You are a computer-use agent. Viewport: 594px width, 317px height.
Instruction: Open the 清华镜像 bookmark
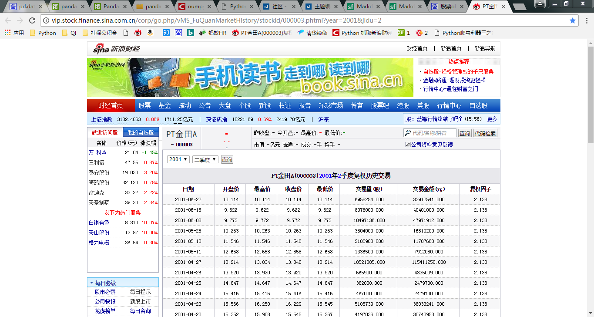point(312,33)
